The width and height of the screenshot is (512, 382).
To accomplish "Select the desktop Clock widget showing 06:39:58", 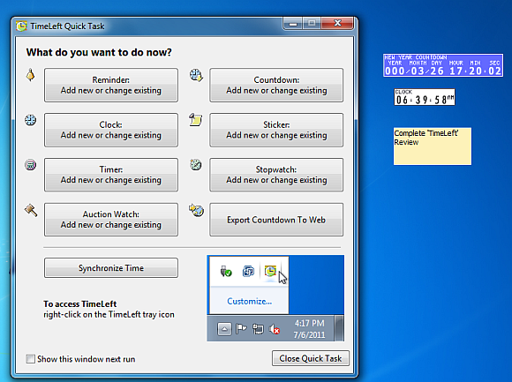I will (x=425, y=97).
